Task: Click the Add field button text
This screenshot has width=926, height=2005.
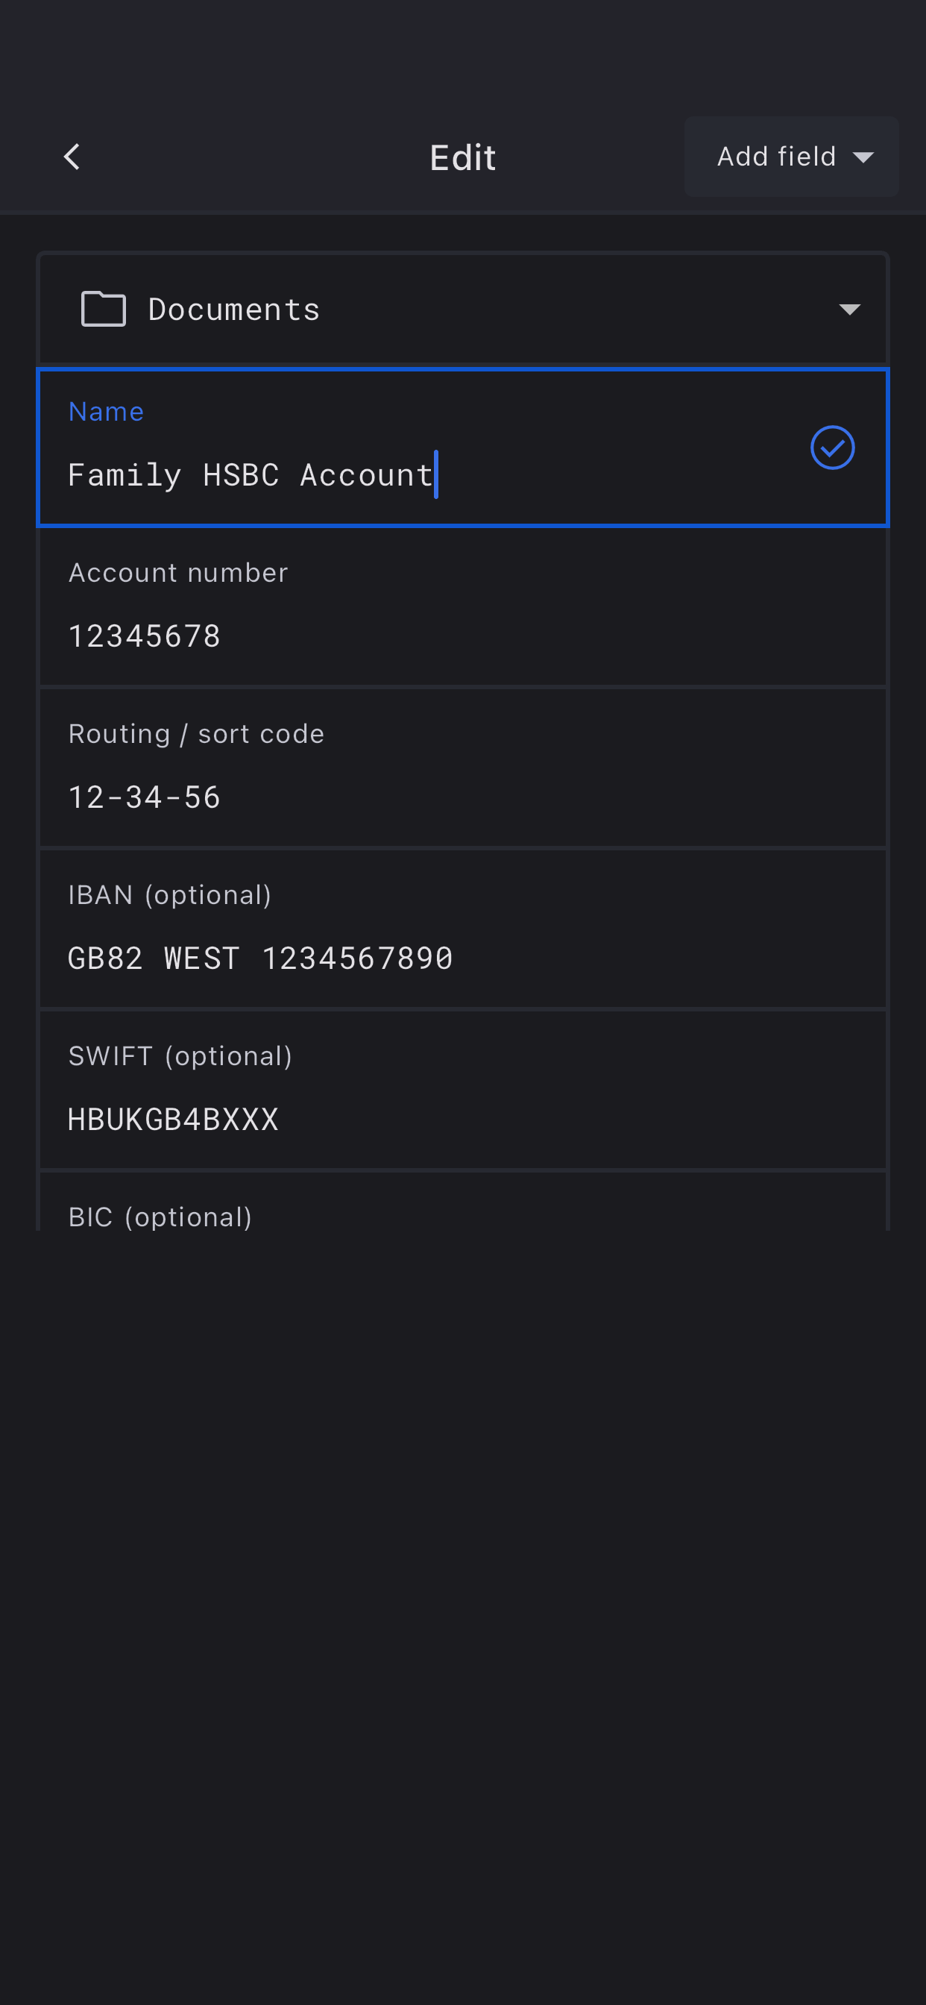Action: (x=776, y=157)
